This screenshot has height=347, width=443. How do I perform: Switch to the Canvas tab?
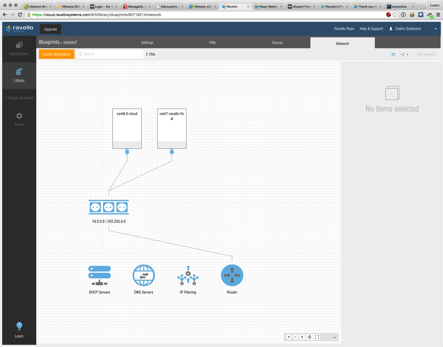(277, 43)
